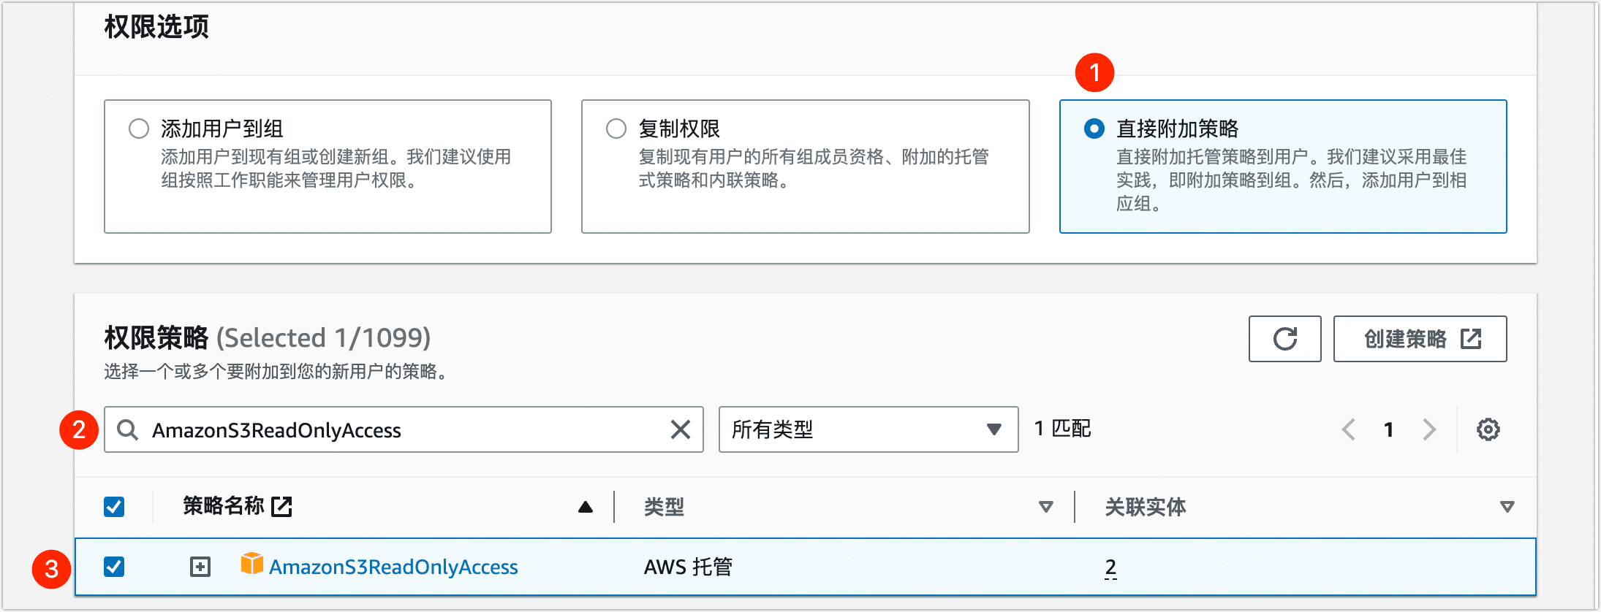This screenshot has width=1601, height=612.
Task: Open the 所有类型 filter dropdown
Action: coord(868,429)
